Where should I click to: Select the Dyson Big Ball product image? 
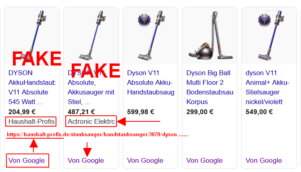210,36
